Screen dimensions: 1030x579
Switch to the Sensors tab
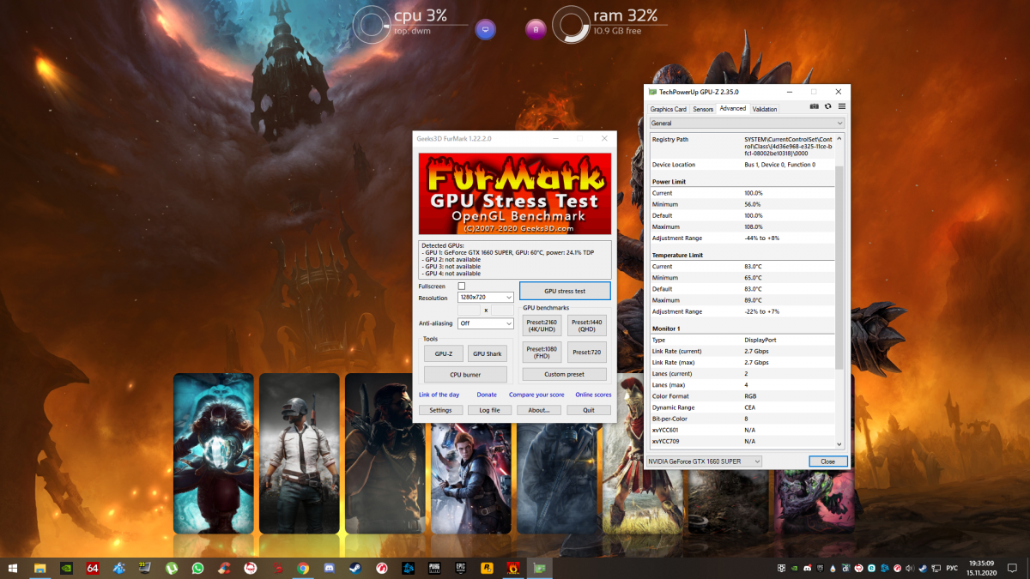coord(703,109)
